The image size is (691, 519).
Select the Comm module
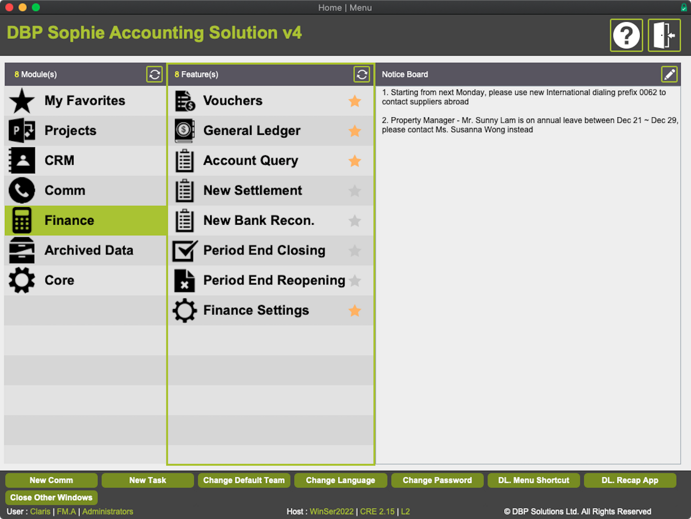(85, 190)
